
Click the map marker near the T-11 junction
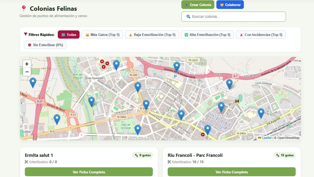[x=57, y=119]
